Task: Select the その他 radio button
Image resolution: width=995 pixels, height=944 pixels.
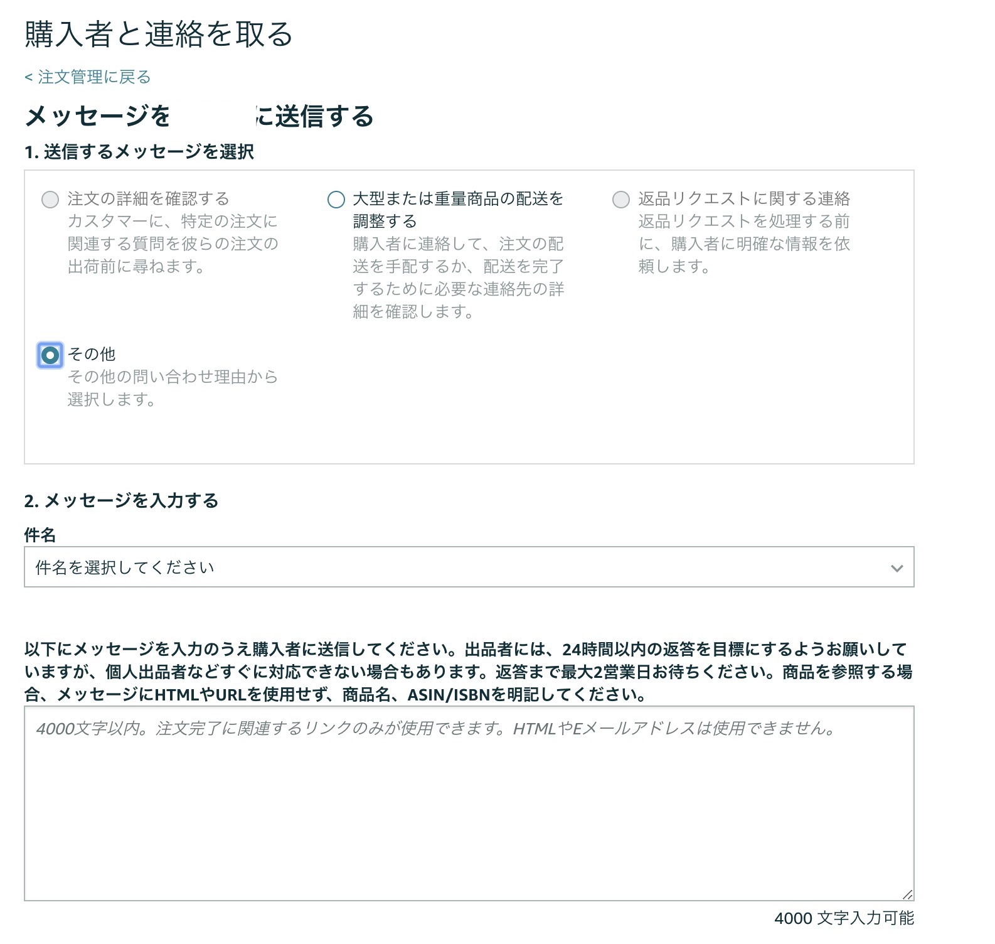Action: (50, 355)
